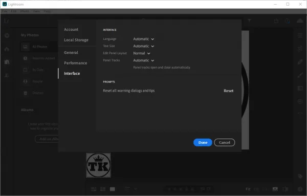The height and width of the screenshot is (196, 307).
Task: Switch to the Account preferences tab
Action: click(x=71, y=29)
